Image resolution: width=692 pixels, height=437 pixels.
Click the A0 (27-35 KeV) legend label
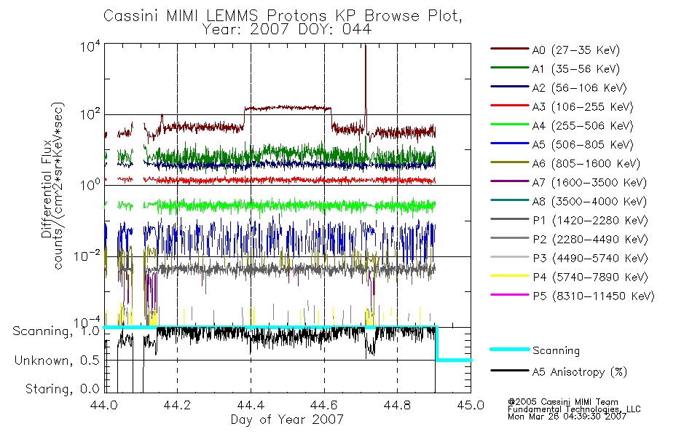coord(576,50)
